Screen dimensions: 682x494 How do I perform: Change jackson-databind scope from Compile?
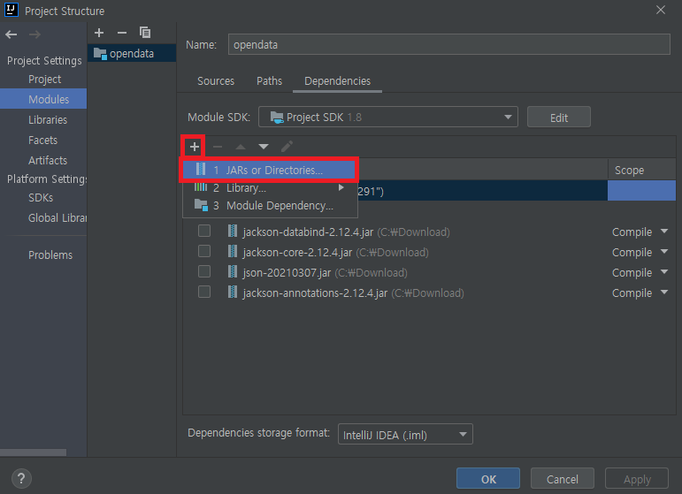click(x=640, y=232)
